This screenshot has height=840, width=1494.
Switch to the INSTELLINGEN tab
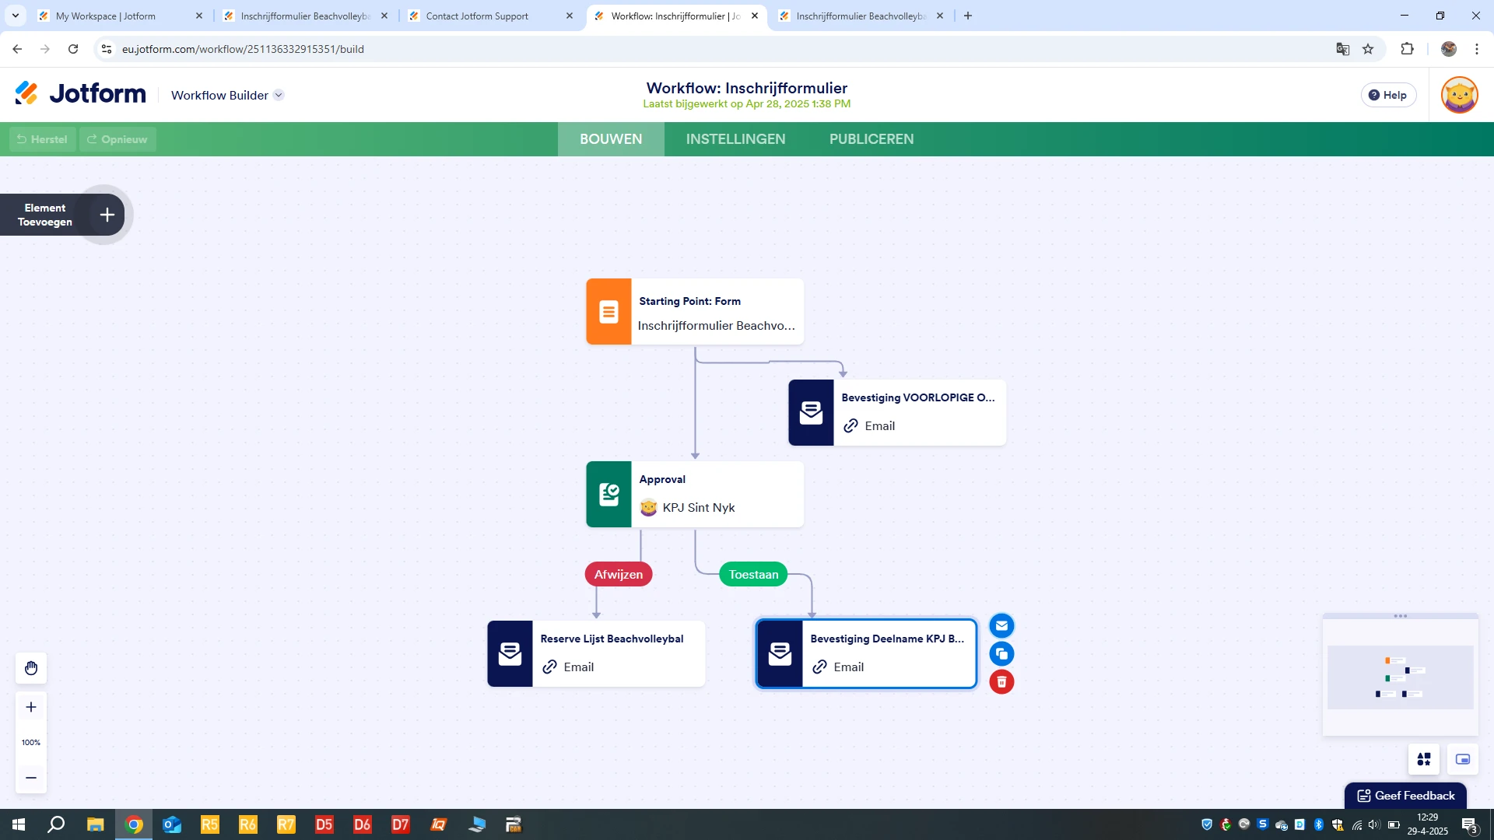pyautogui.click(x=735, y=138)
